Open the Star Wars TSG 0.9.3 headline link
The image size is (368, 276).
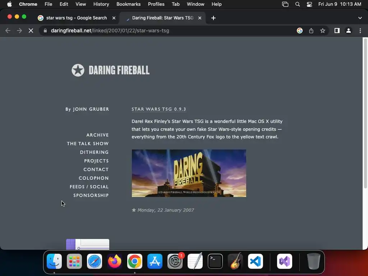158,109
